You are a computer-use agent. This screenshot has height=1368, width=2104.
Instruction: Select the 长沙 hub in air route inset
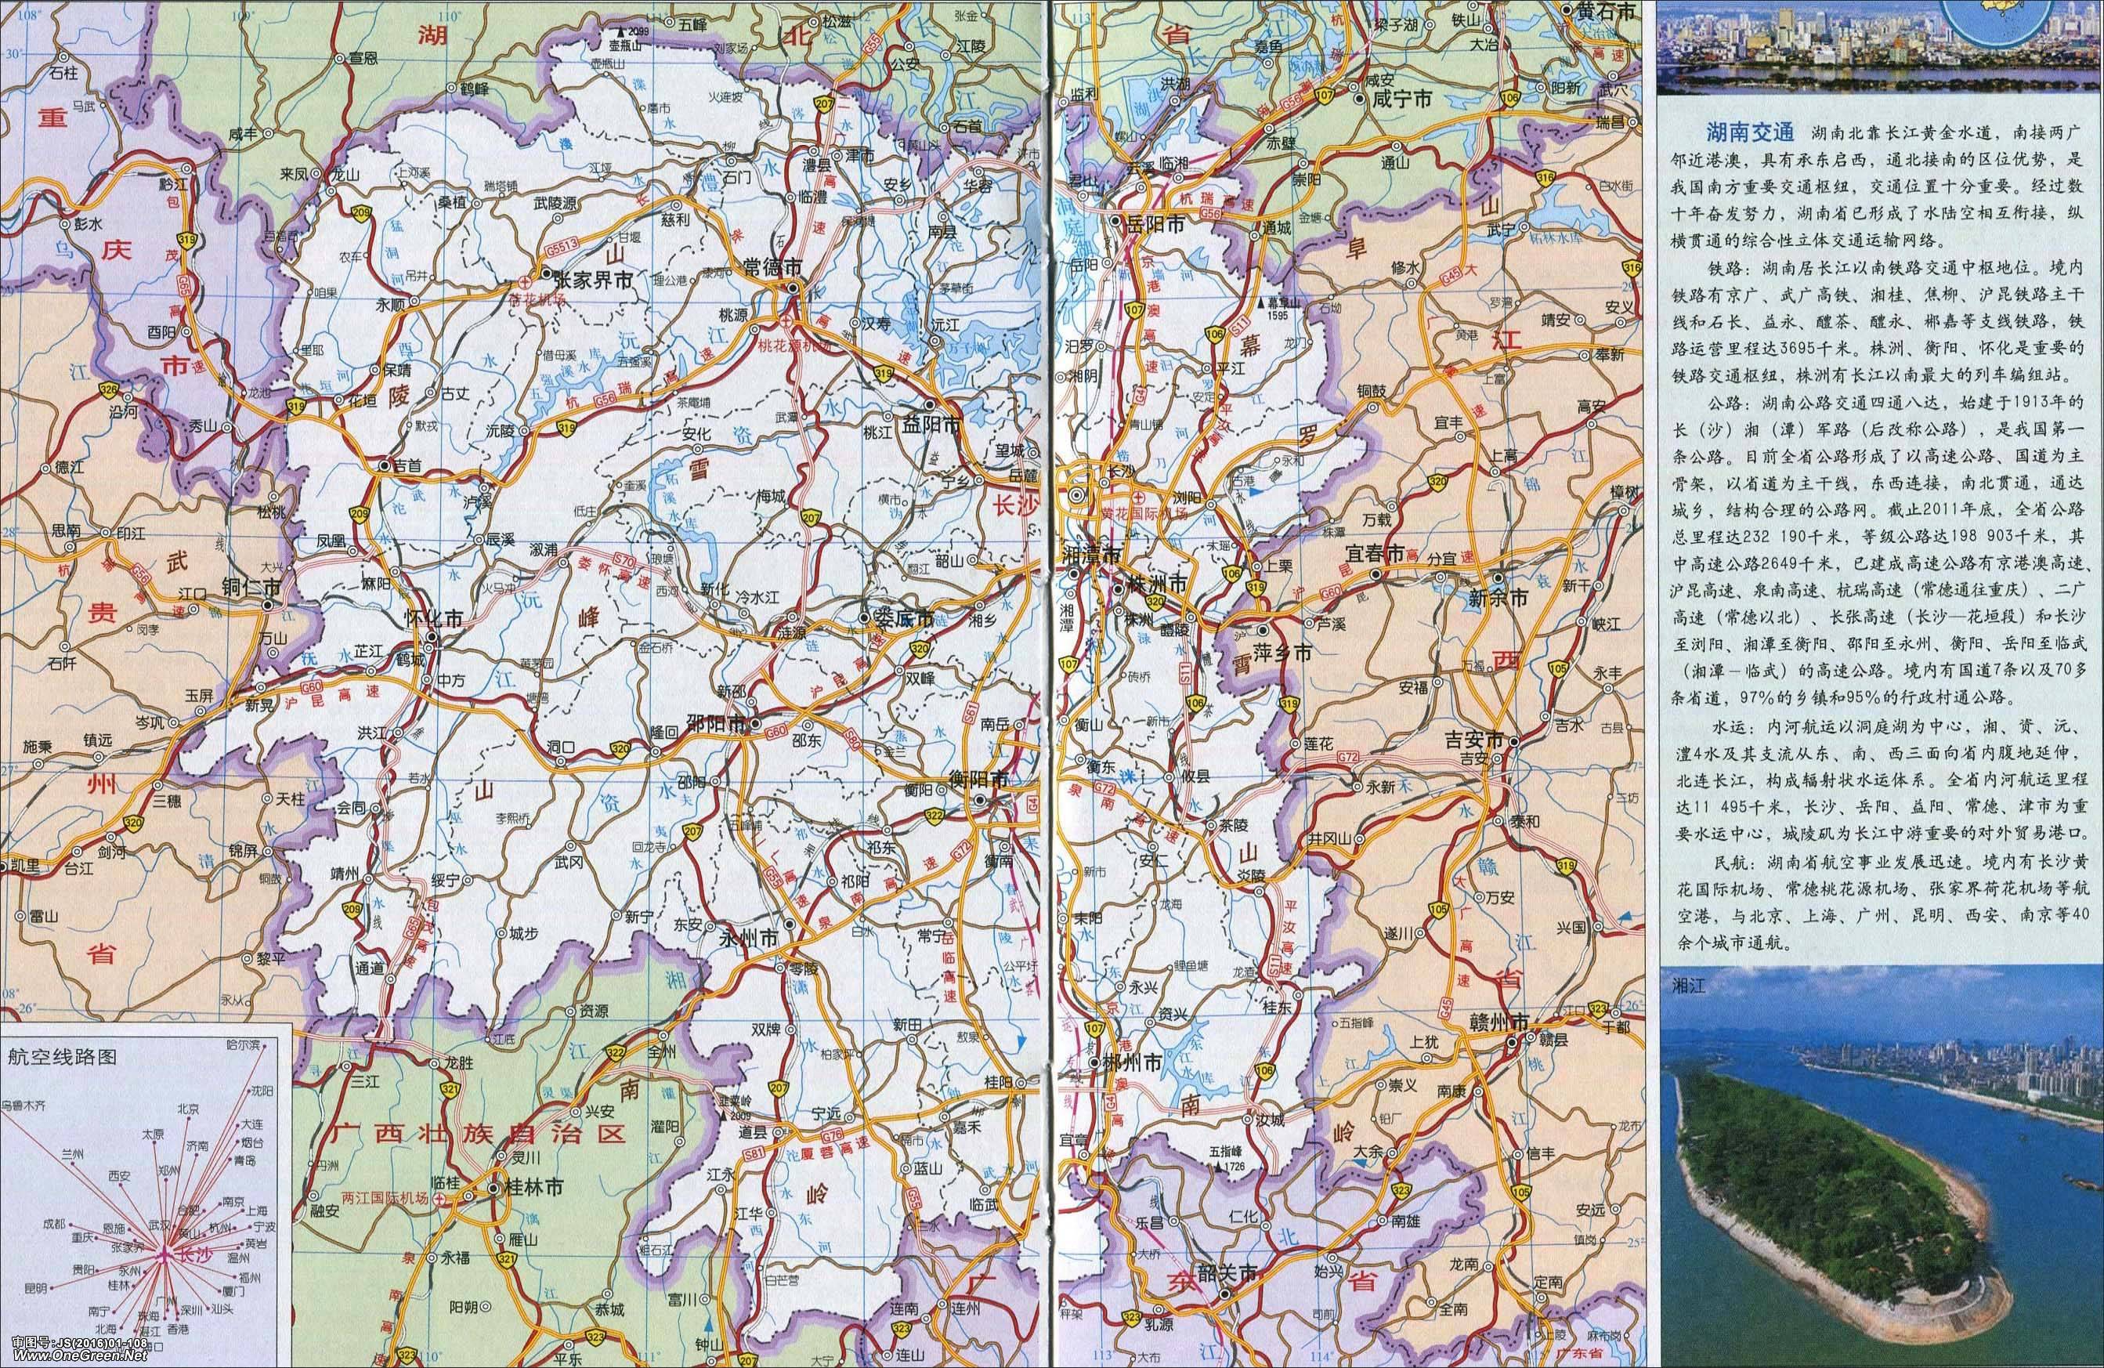(x=165, y=1255)
